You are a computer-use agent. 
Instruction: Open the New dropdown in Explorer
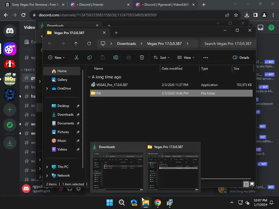[x=56, y=57]
